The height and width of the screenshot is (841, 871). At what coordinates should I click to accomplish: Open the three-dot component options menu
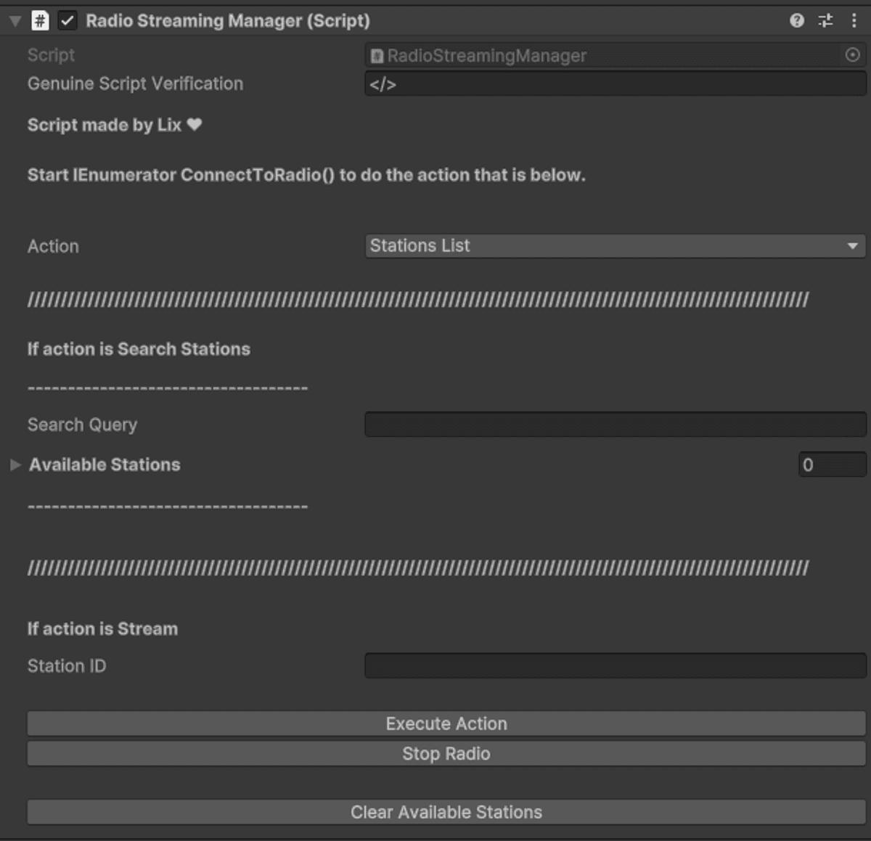pos(854,20)
